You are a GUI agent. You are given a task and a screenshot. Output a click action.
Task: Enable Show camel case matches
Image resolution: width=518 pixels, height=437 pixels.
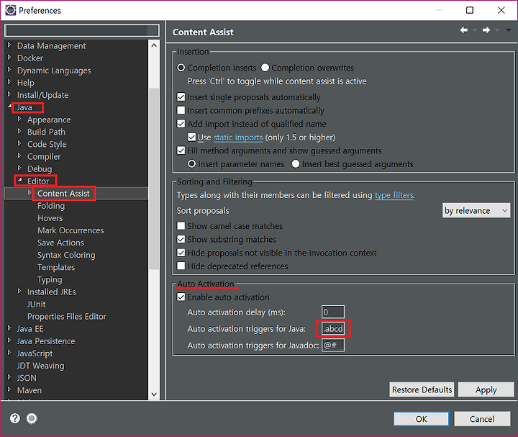(181, 226)
